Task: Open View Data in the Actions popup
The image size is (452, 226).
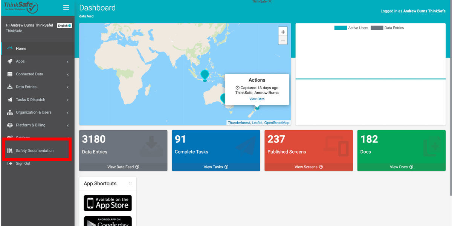Action: coord(257,99)
